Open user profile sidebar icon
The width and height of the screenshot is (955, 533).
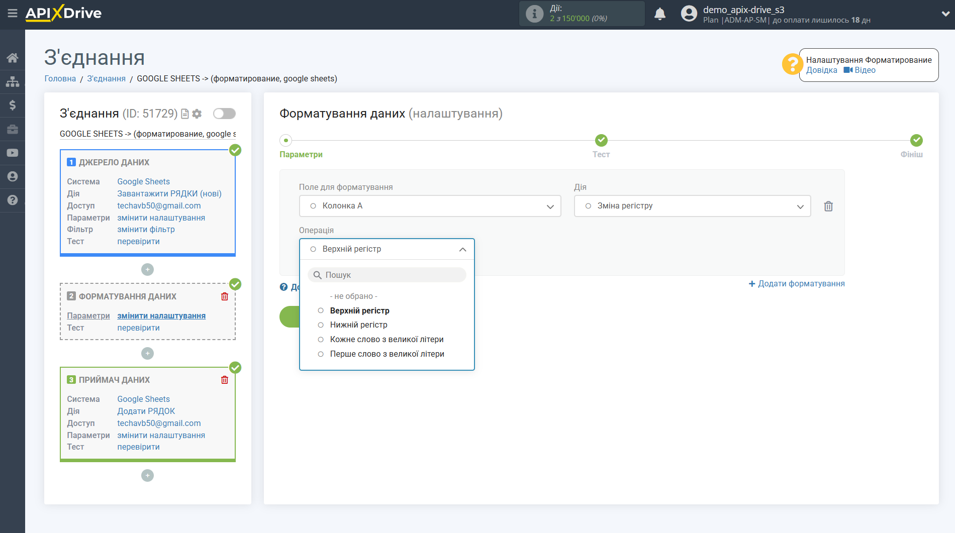13,176
